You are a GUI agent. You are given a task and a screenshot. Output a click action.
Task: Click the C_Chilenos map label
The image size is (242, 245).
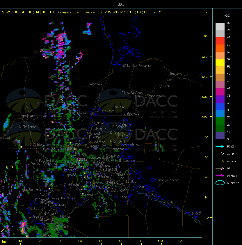(x=28, y=127)
